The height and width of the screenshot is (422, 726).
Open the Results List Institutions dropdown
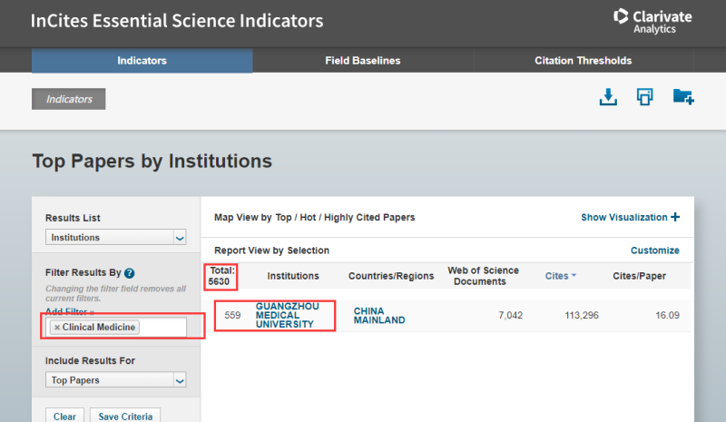point(115,238)
